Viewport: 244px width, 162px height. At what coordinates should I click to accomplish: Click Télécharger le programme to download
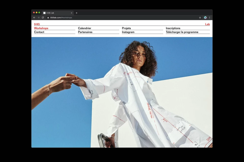coord(182,32)
